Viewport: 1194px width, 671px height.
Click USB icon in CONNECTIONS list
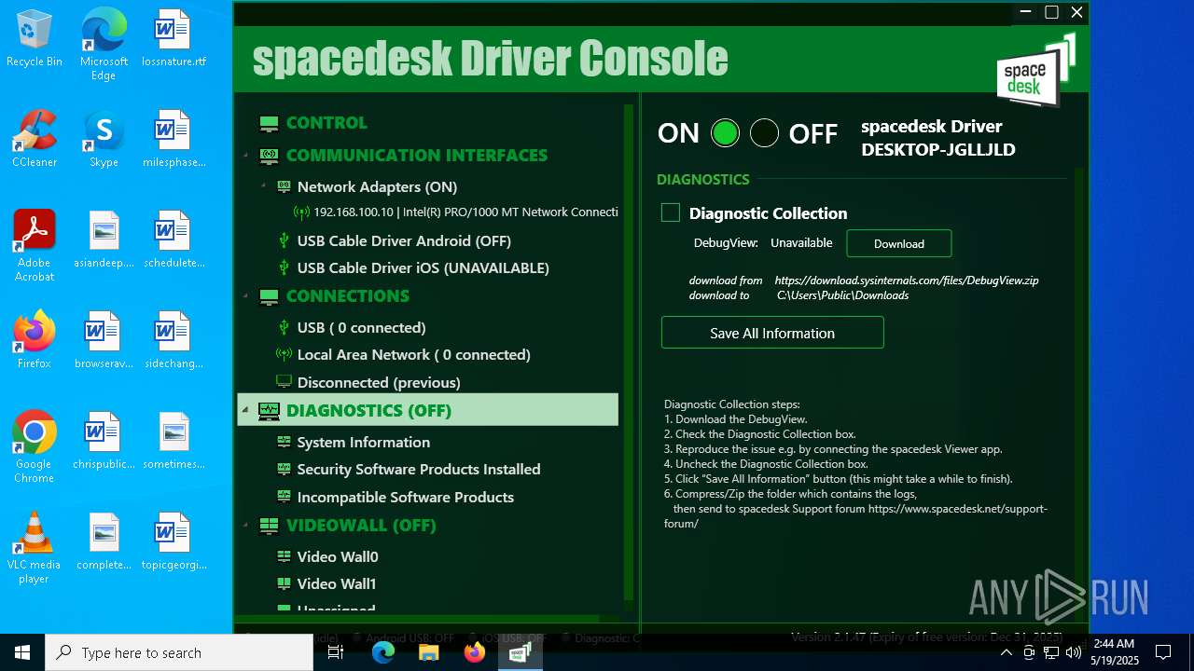(284, 327)
